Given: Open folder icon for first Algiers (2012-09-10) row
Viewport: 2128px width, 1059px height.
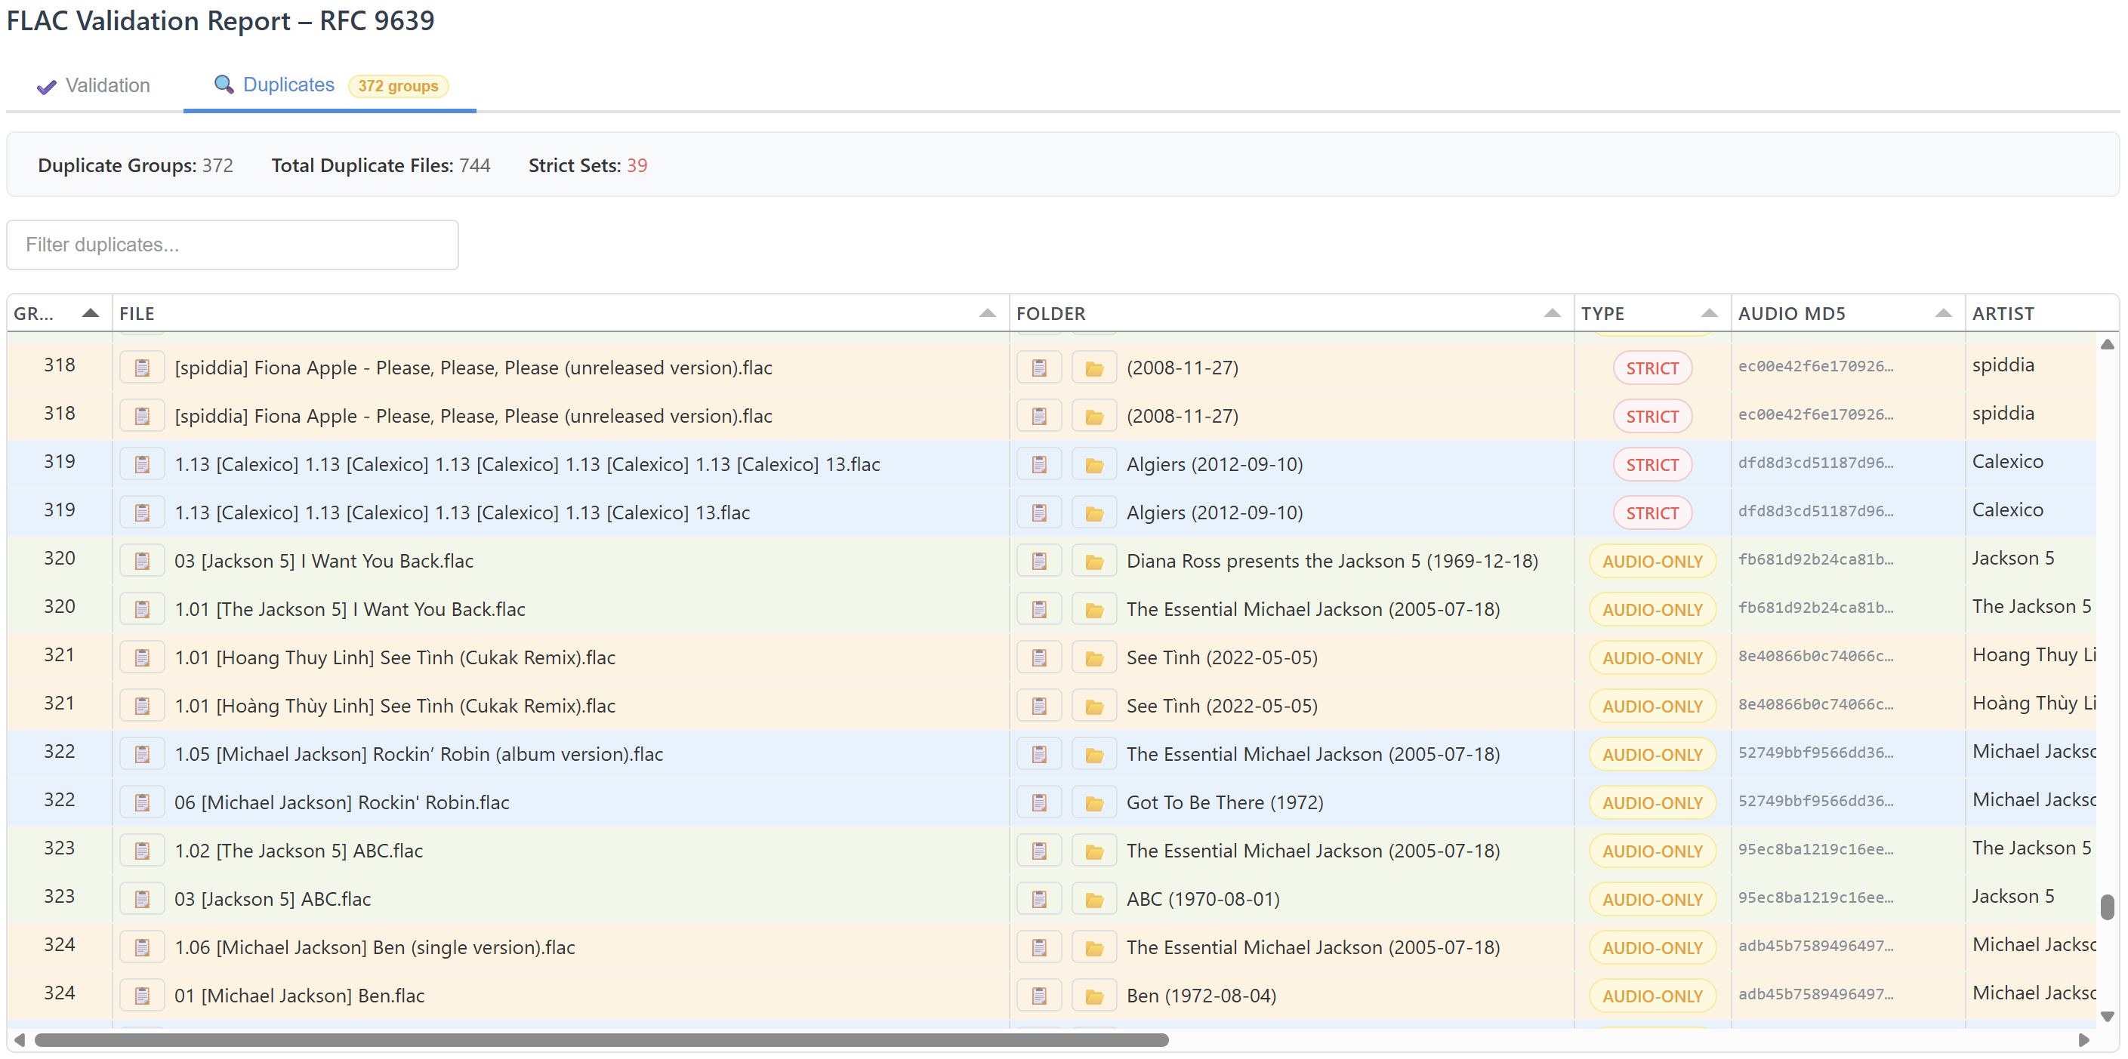Looking at the screenshot, I should point(1093,464).
